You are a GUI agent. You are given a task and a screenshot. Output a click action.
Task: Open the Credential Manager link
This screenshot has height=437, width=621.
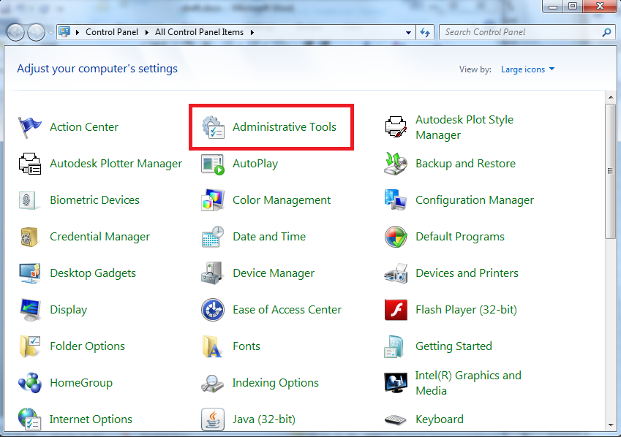point(99,237)
